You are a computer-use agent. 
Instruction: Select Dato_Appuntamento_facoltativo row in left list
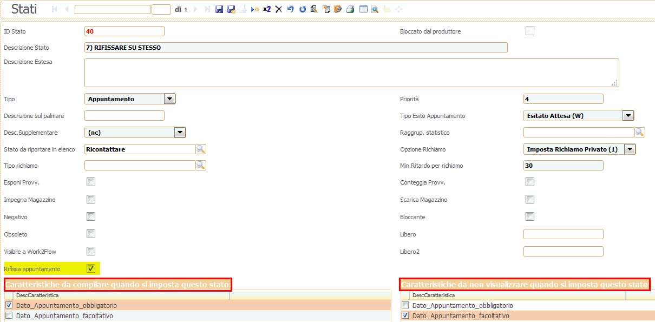pos(65,316)
